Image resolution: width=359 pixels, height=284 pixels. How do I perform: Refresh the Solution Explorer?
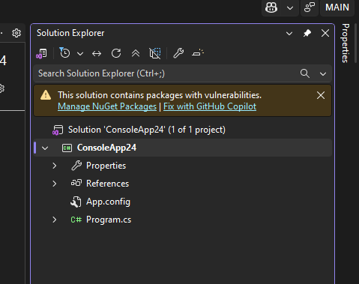[116, 53]
